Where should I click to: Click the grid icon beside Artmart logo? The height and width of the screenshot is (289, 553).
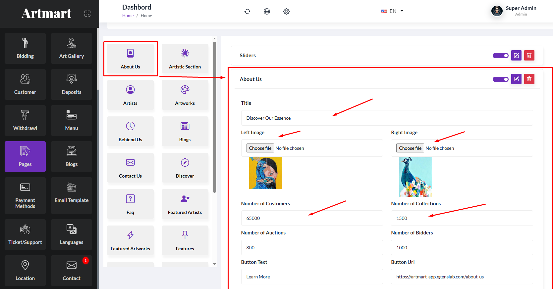click(x=87, y=14)
